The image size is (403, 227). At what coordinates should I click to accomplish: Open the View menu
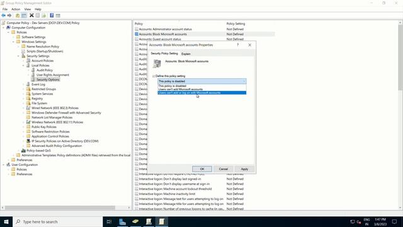click(x=27, y=9)
